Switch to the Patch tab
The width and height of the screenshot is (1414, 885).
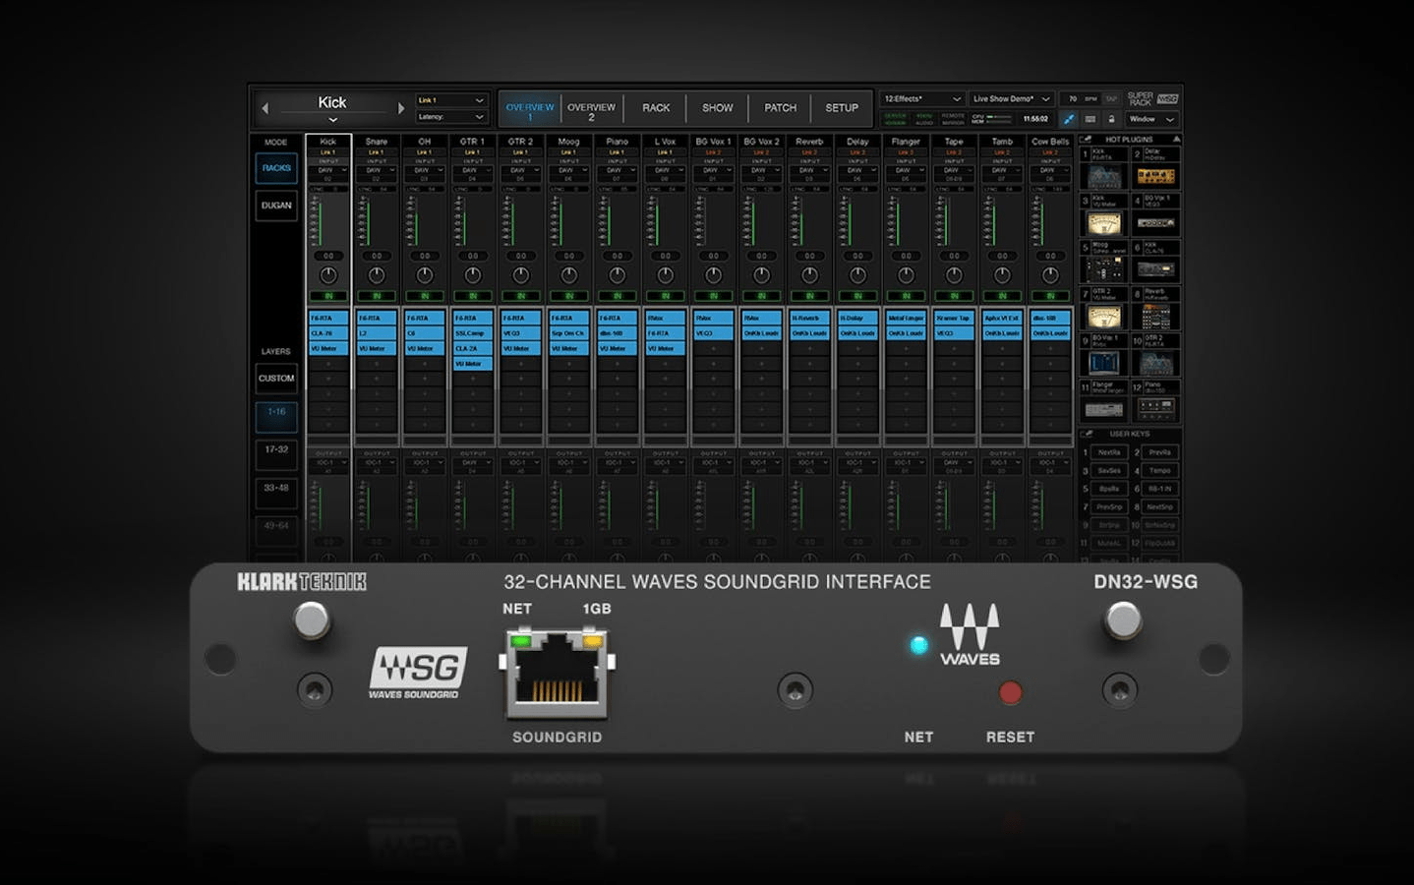(x=780, y=108)
